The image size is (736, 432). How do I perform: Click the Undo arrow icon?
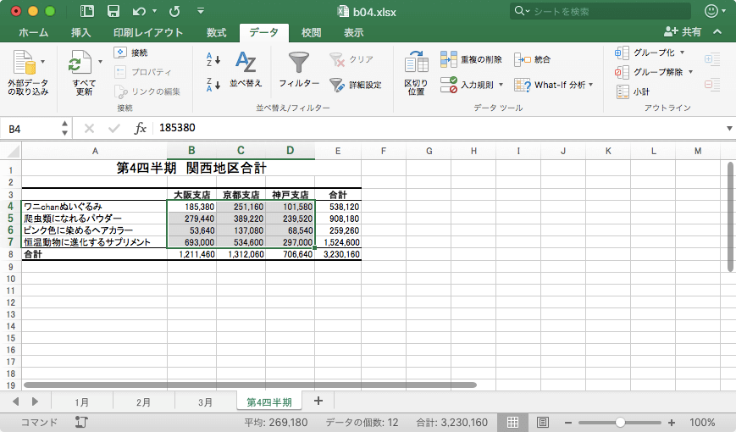click(139, 11)
